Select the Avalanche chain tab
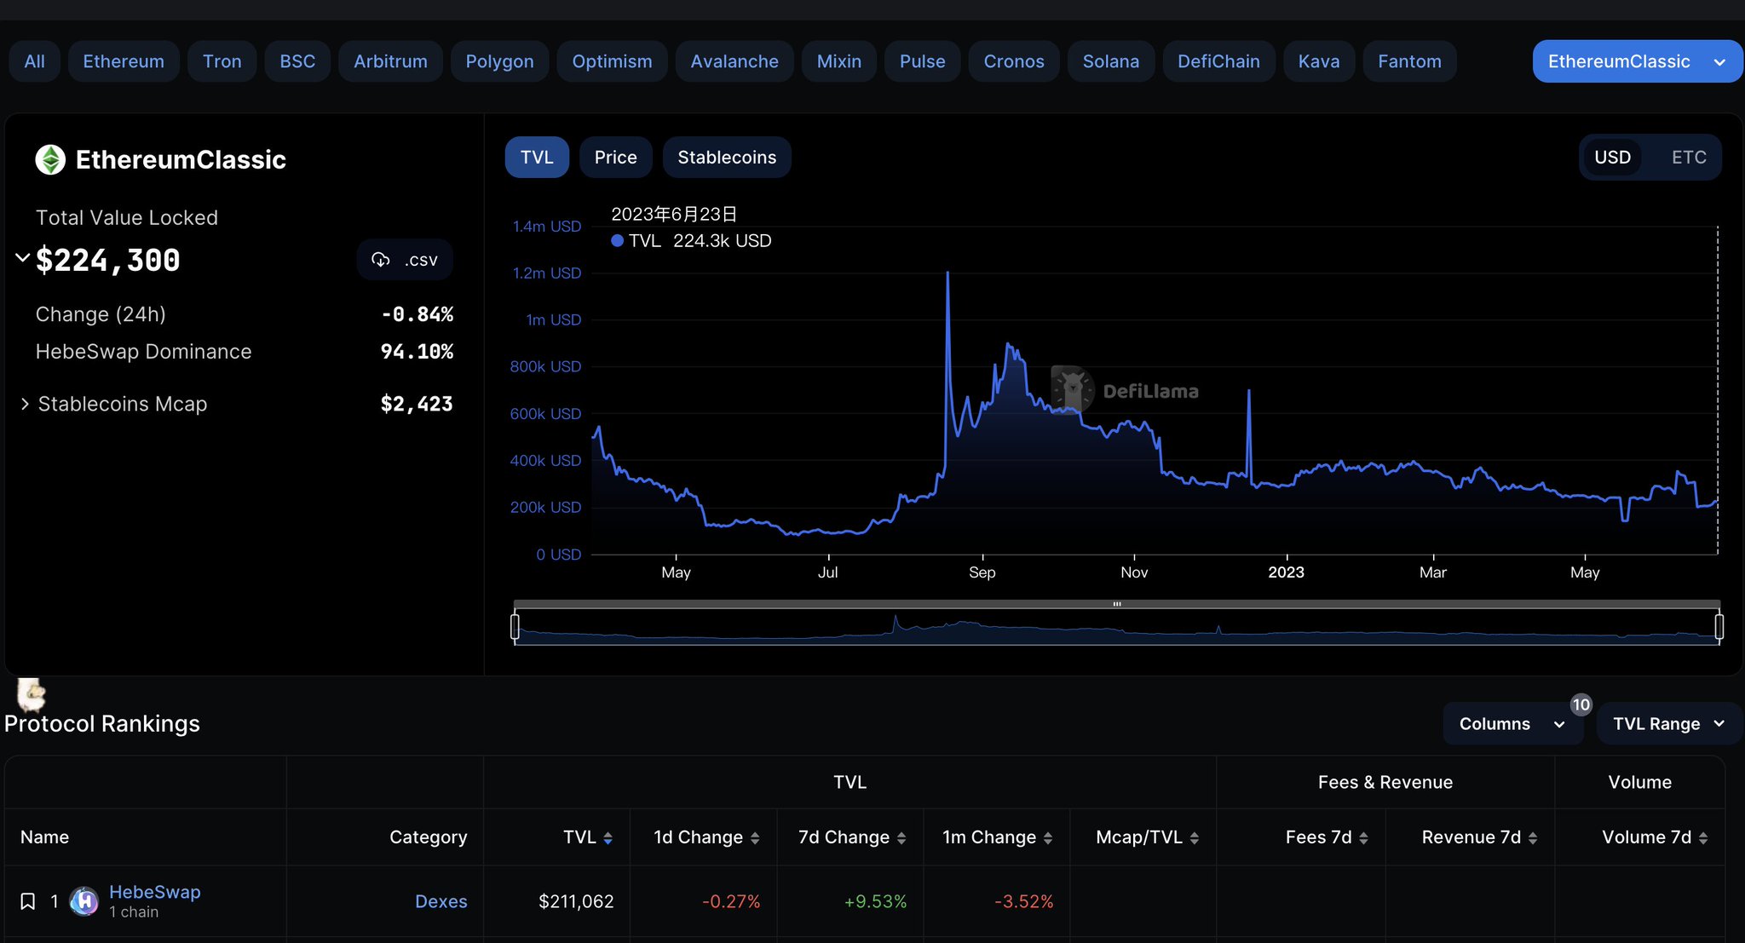1745x943 pixels. (x=734, y=61)
